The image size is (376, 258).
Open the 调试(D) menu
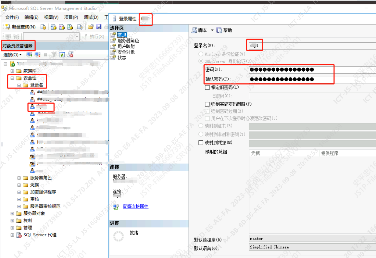pos(91,18)
